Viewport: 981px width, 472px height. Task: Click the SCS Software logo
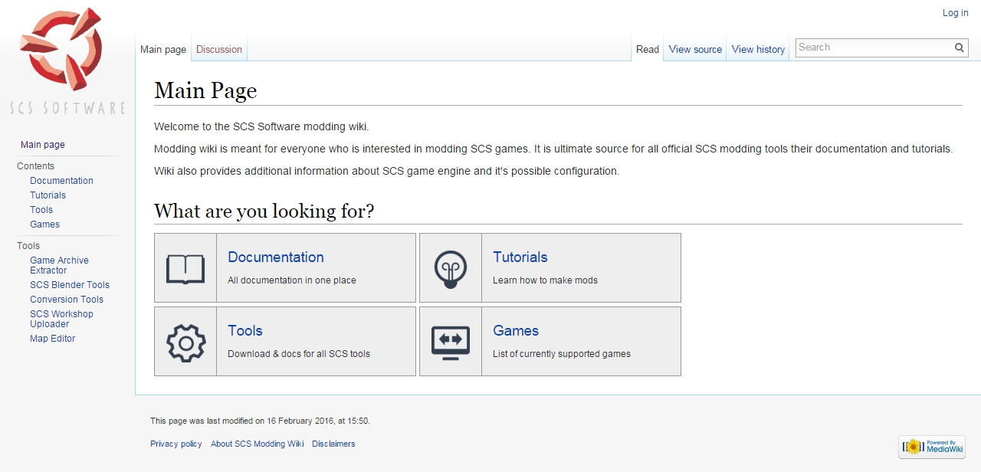(66, 61)
